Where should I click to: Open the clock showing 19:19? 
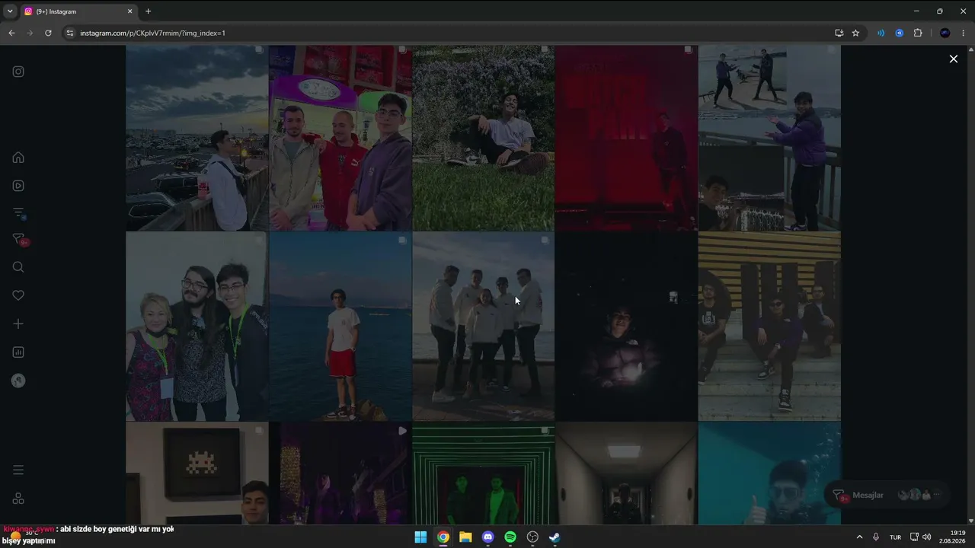(951, 537)
